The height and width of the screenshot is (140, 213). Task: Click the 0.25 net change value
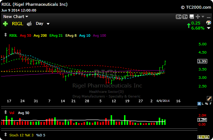[x=196, y=23]
